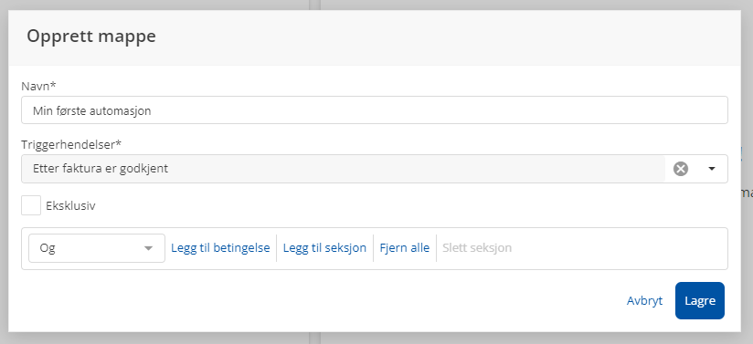Image resolution: width=753 pixels, height=344 pixels.
Task: Click the grayed-out Slett seksjon option
Action: [x=477, y=248]
